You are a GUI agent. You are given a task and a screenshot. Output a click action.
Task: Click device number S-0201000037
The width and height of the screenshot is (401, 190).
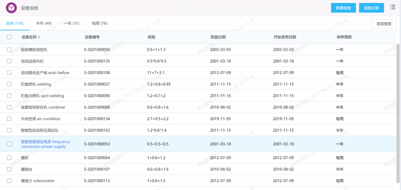(x=97, y=84)
